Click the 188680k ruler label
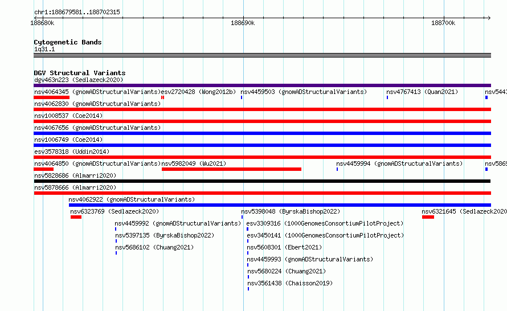The height and width of the screenshot is (311, 507). [x=42, y=23]
